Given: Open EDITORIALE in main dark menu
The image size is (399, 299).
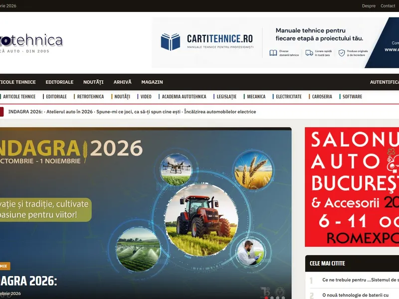Looking at the screenshot, I should click(x=59, y=82).
